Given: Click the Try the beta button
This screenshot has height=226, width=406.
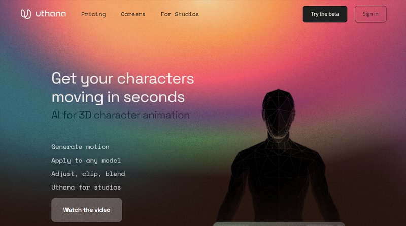Looking at the screenshot, I should [325, 14].
